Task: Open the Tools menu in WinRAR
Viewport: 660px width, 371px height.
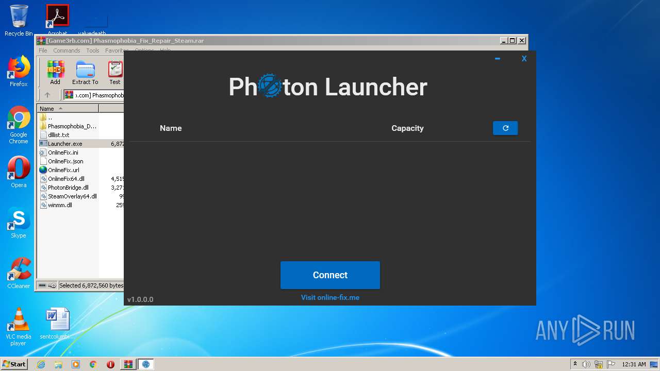Action: point(93,50)
